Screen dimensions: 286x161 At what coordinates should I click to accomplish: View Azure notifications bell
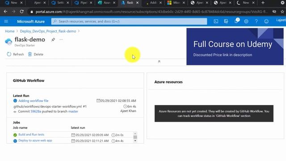(236, 21)
